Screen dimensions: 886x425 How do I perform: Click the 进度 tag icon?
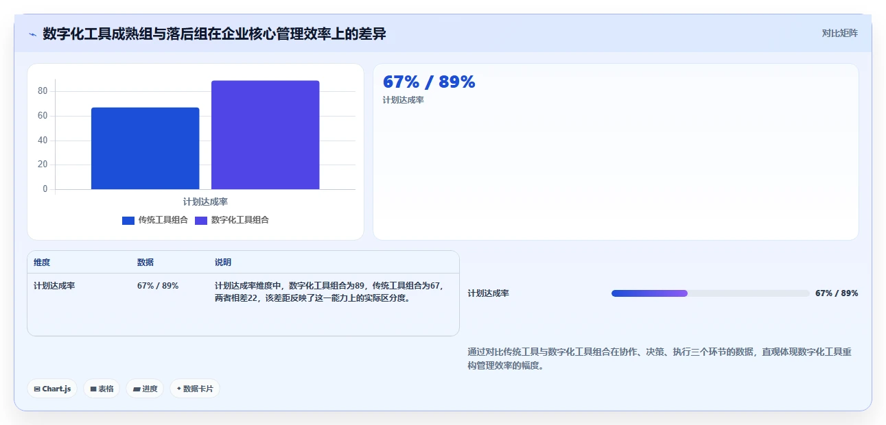137,389
